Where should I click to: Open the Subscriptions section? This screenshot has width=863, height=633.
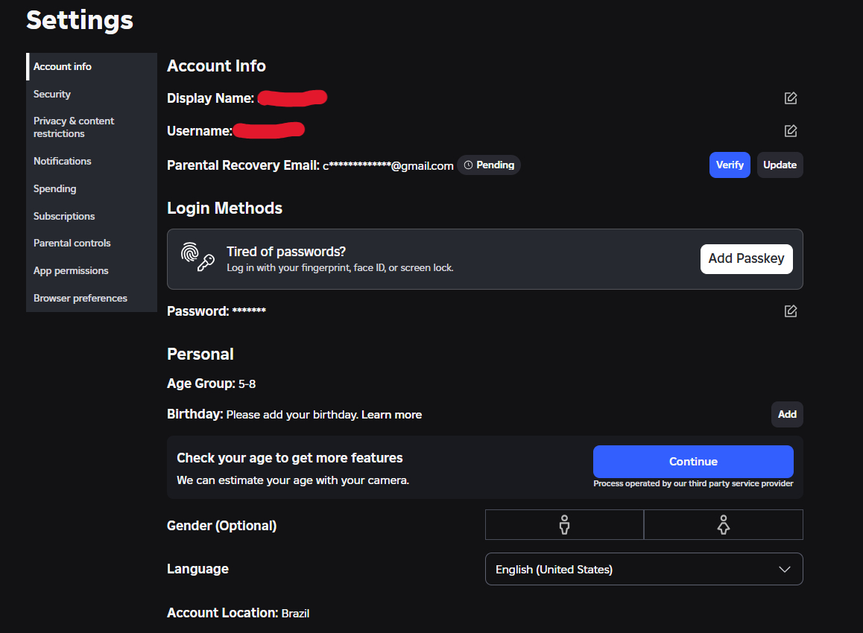coord(92,216)
